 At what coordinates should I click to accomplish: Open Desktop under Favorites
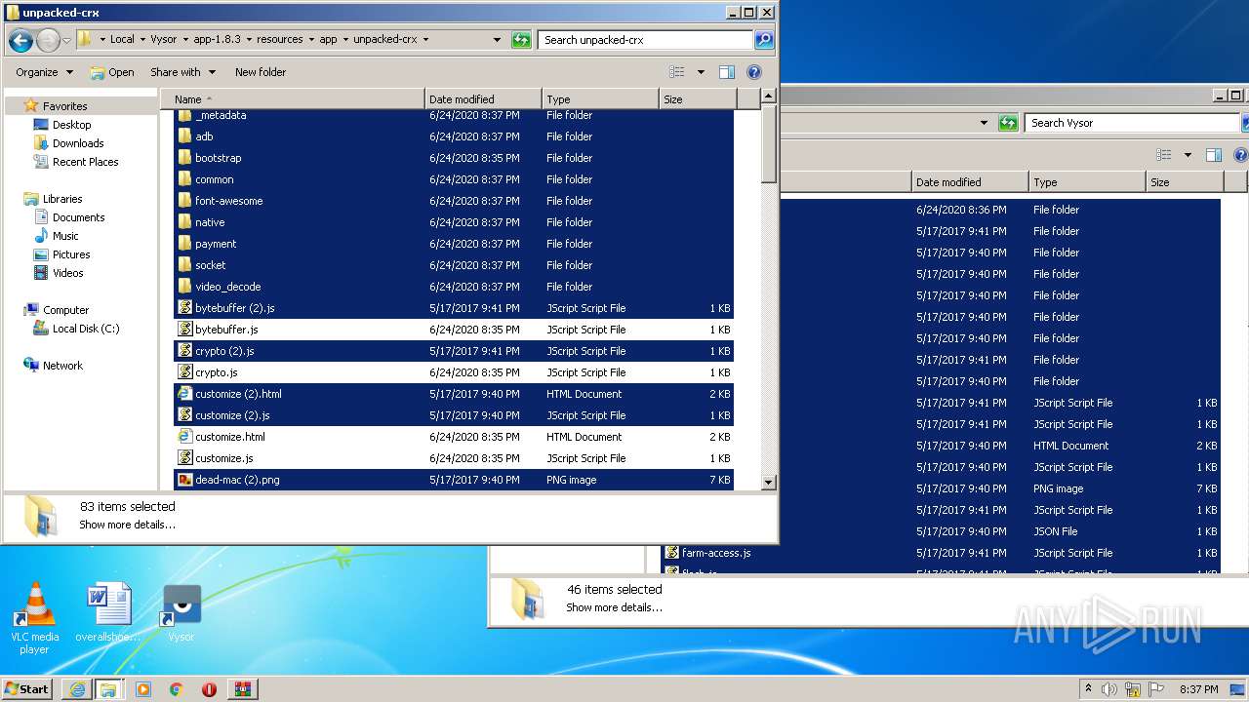[71, 125]
